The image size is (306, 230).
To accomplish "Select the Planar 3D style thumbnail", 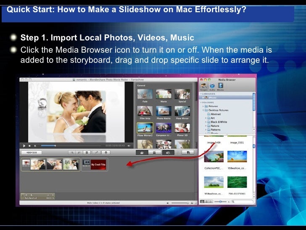I will (x=182, y=128).
